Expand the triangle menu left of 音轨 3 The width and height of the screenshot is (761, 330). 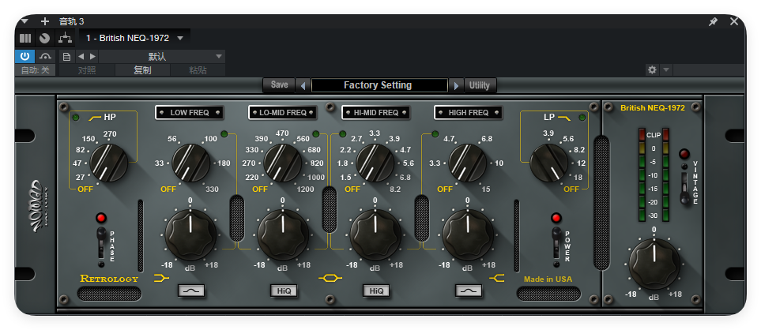tap(24, 21)
